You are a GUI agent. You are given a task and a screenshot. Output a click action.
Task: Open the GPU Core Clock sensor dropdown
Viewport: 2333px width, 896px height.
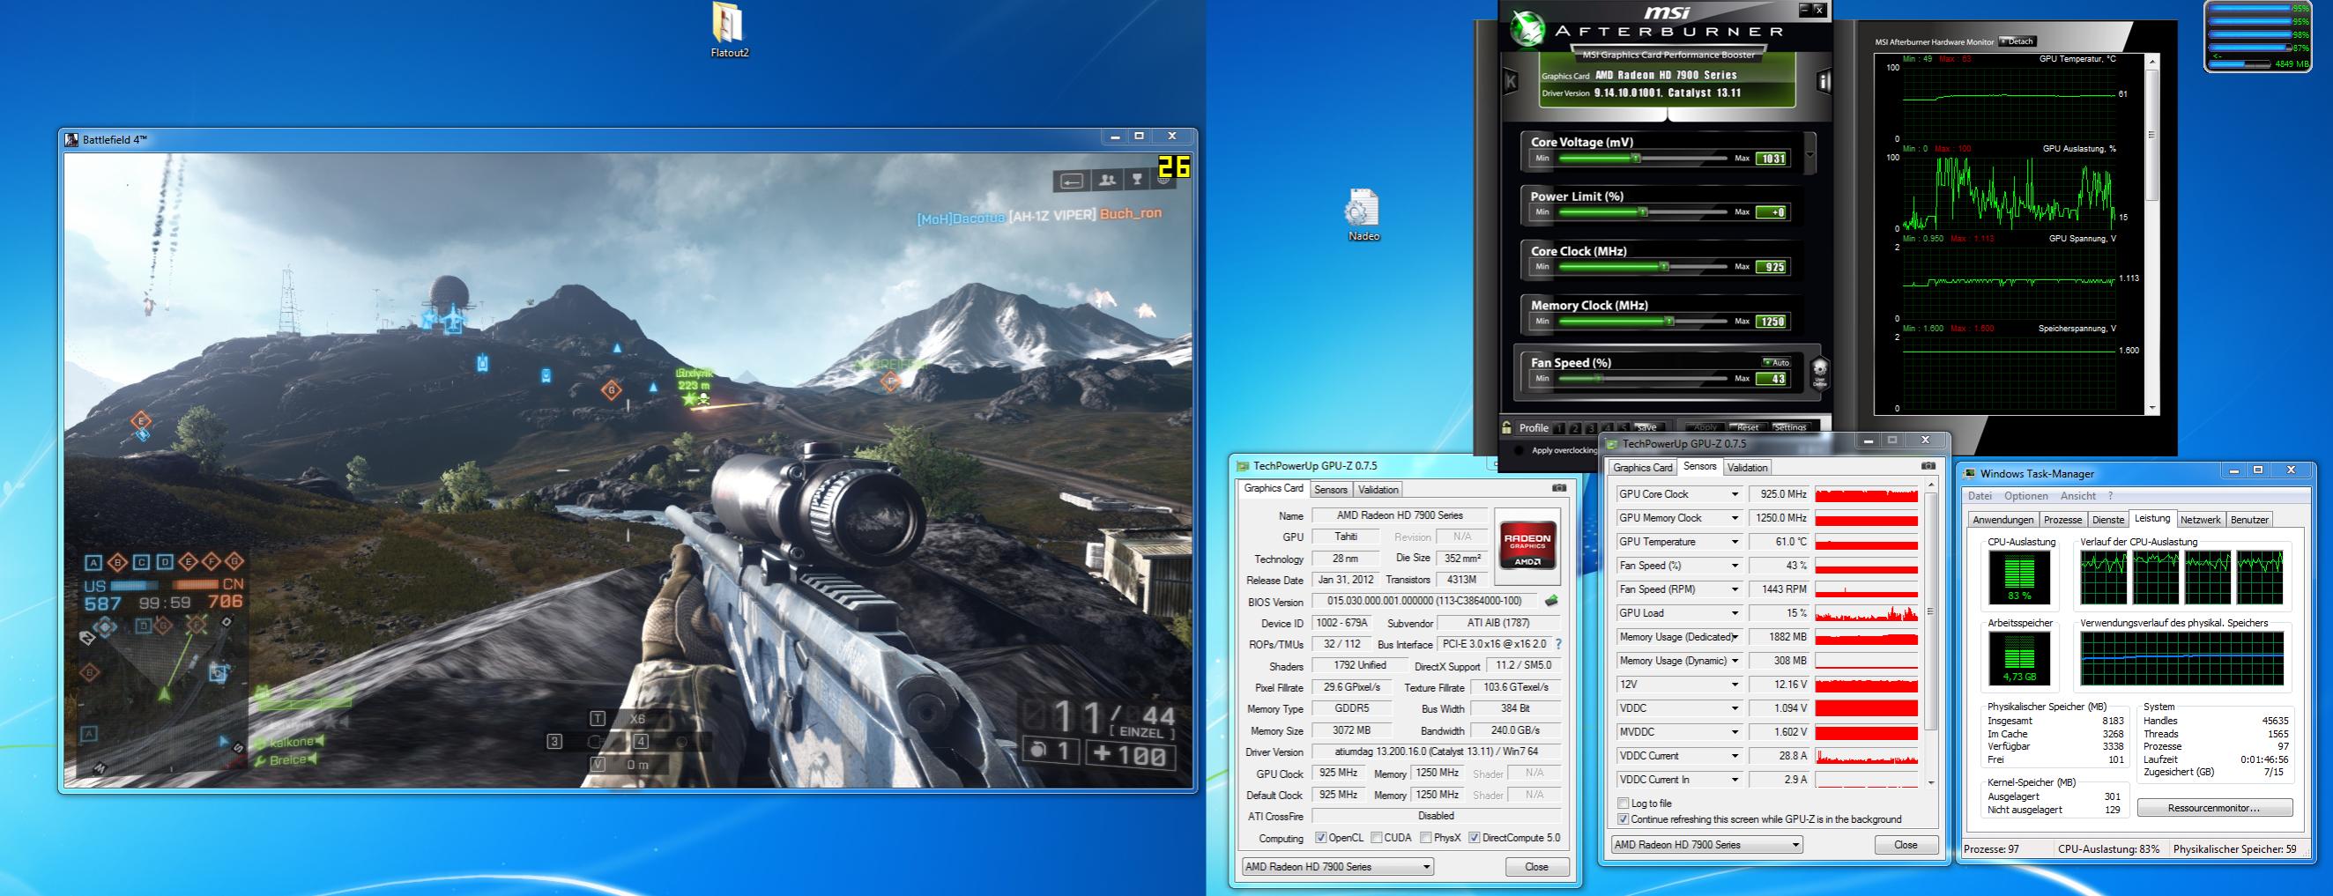point(1735,494)
